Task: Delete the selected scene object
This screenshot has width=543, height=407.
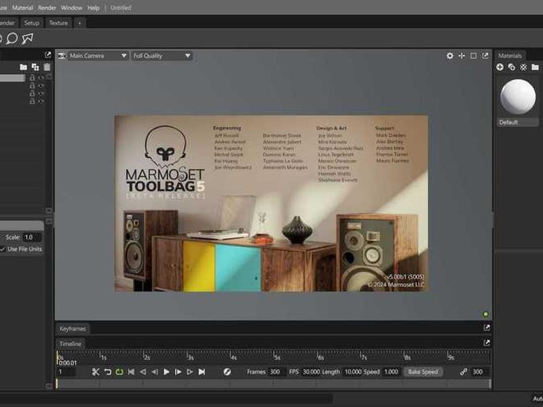Action: (x=47, y=66)
